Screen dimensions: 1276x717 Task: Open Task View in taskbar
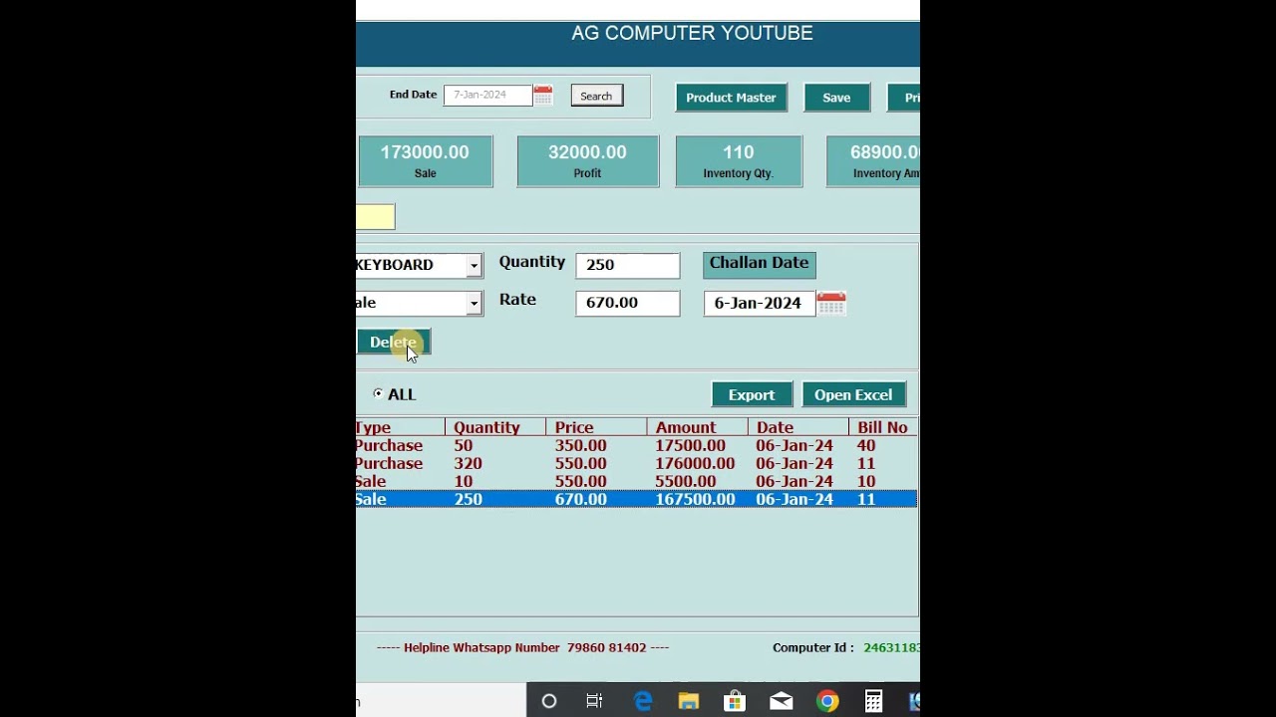pos(594,701)
